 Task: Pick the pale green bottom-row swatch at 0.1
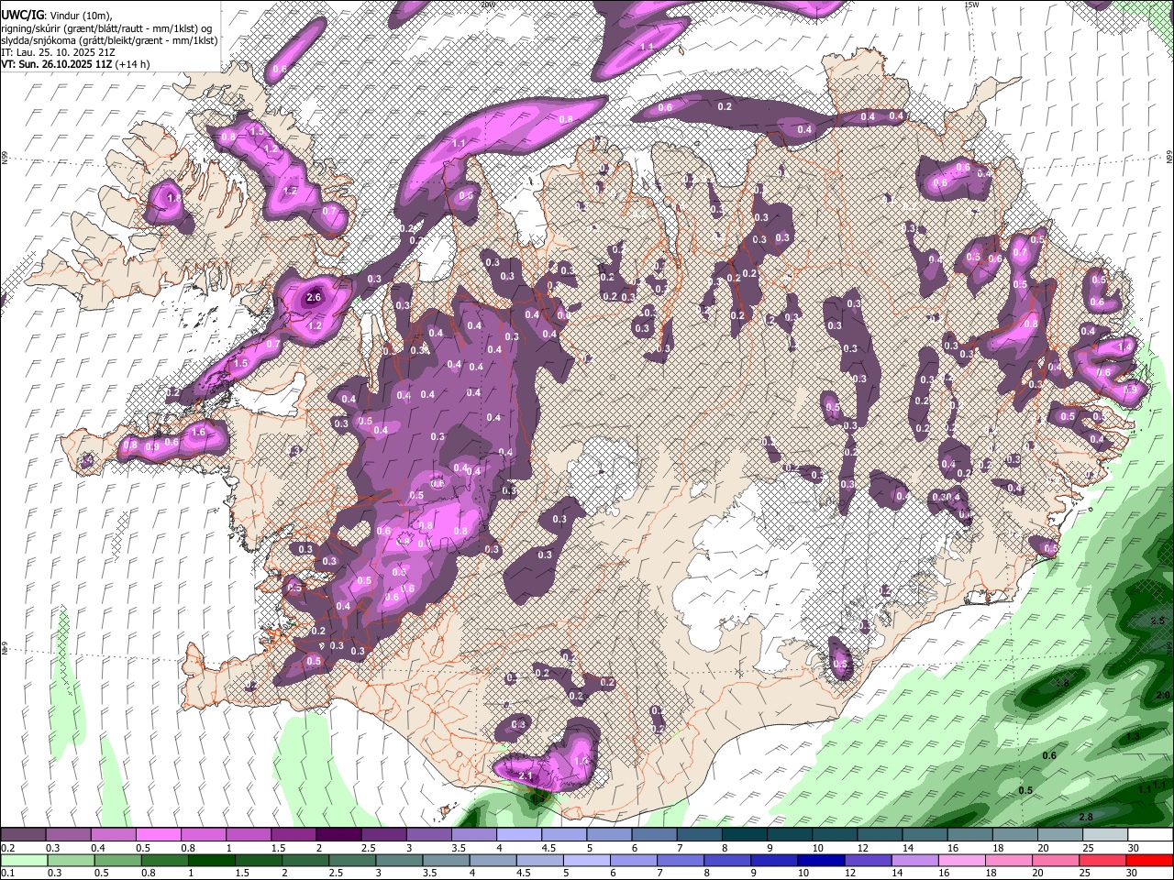point(23,860)
